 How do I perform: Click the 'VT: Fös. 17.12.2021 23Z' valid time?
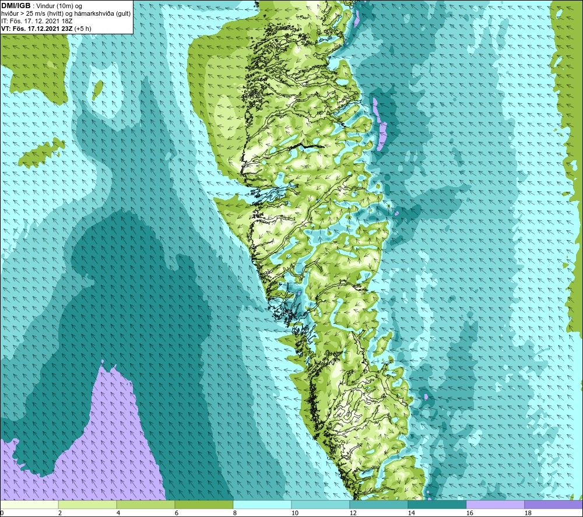37,29
